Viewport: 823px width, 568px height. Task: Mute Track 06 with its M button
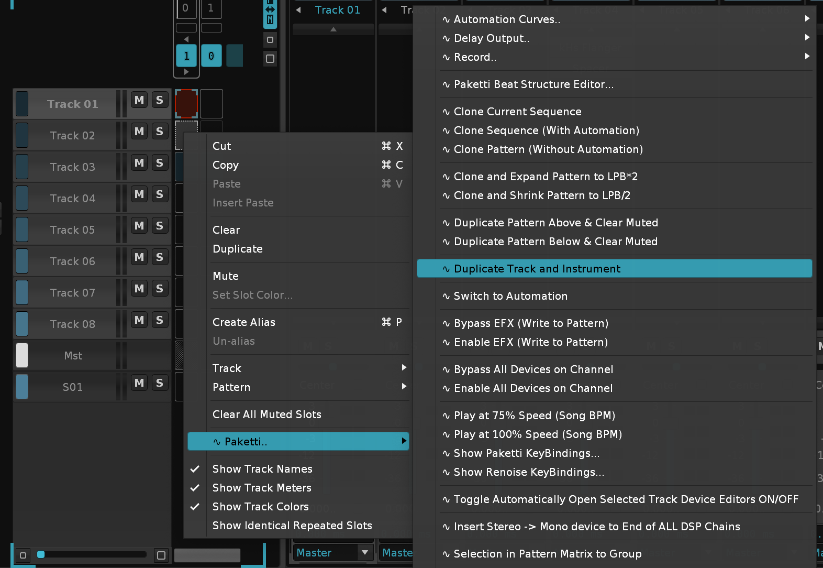(x=139, y=257)
